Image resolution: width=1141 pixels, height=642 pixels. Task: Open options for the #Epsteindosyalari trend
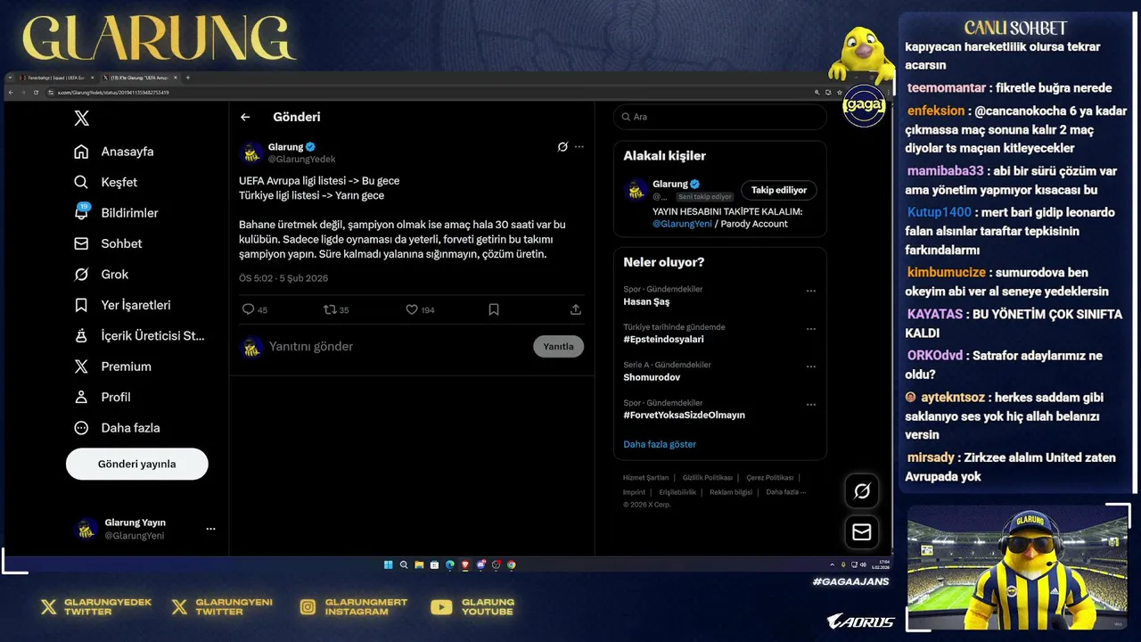(811, 328)
